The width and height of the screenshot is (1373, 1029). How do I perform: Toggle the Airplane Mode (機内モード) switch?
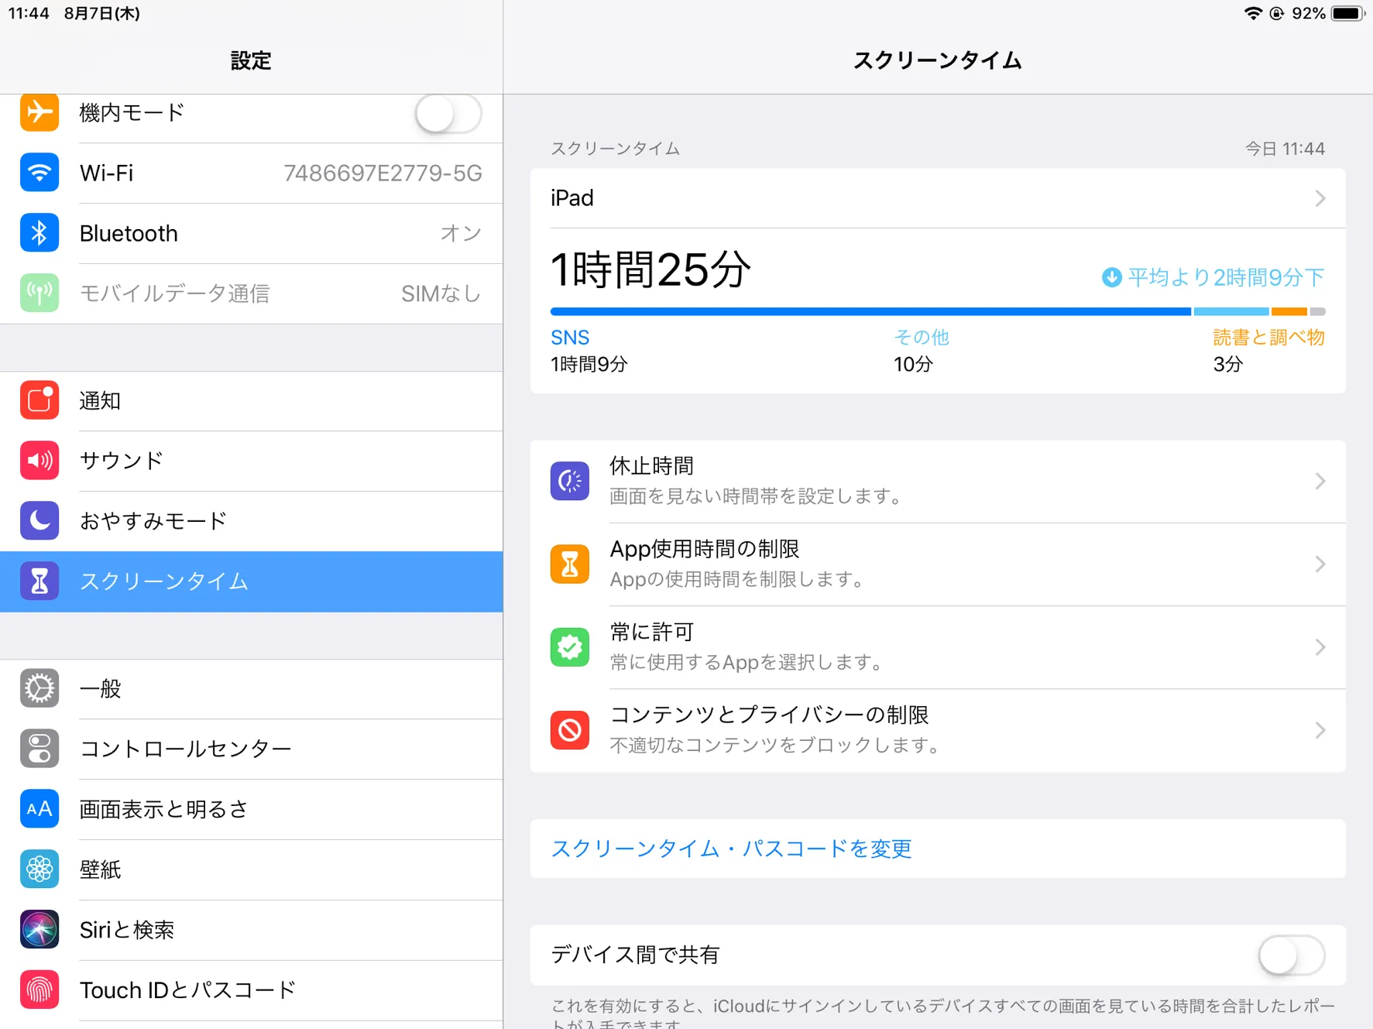click(x=448, y=114)
